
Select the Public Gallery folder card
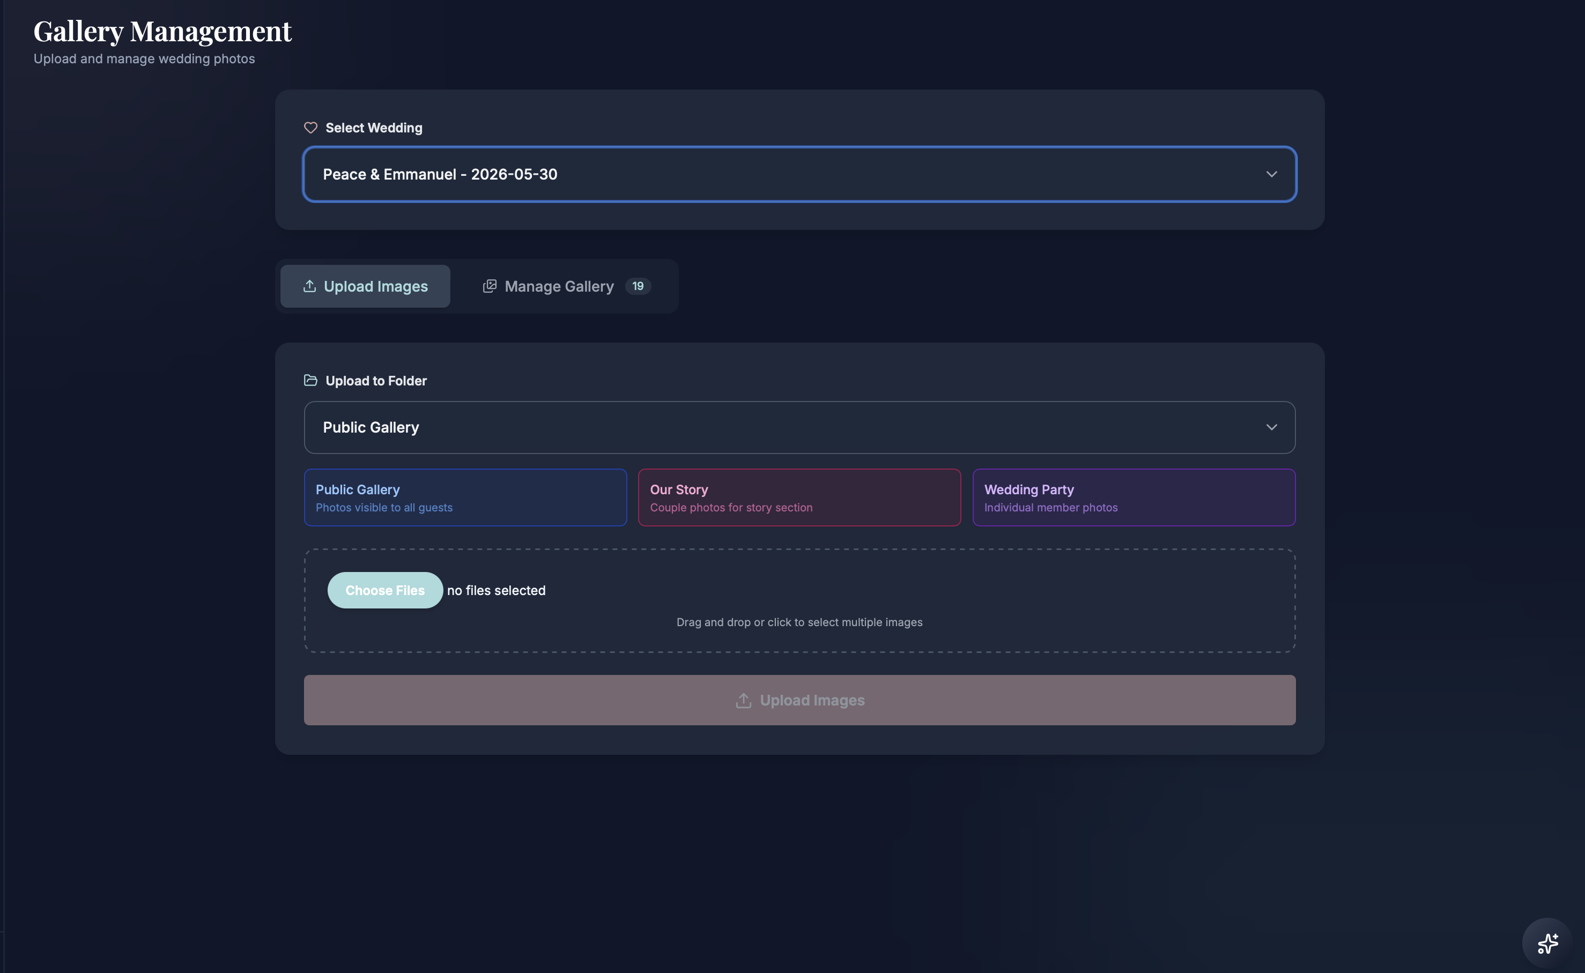[x=465, y=497]
